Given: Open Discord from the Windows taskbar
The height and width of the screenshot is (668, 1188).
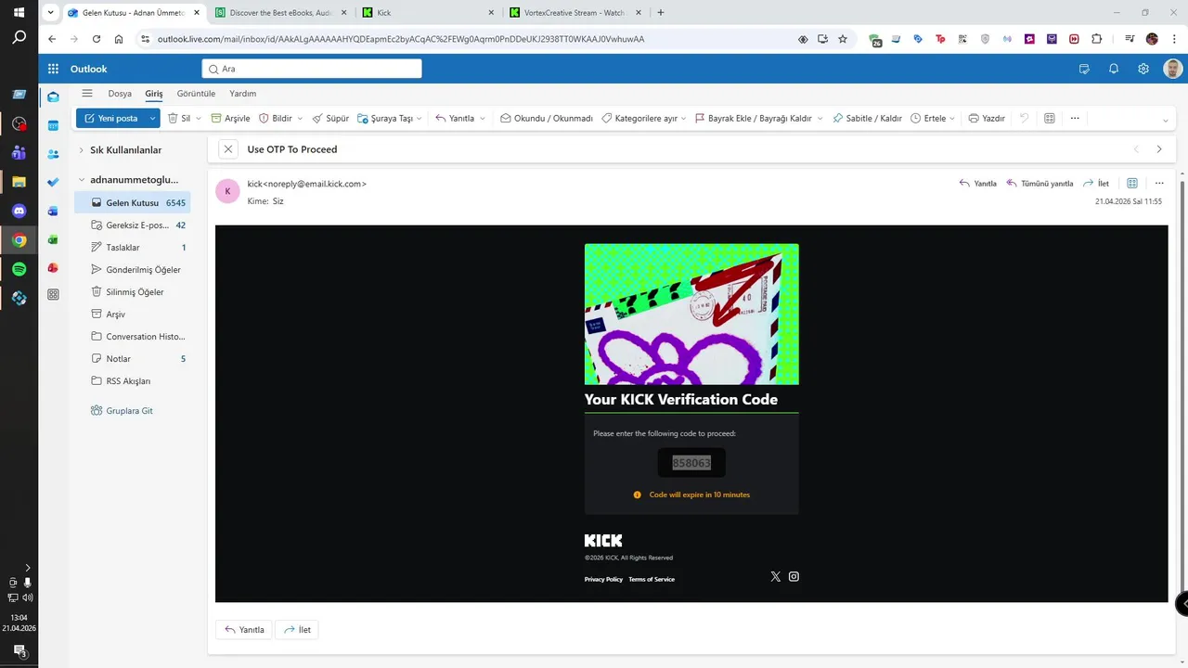Looking at the screenshot, I should (19, 211).
